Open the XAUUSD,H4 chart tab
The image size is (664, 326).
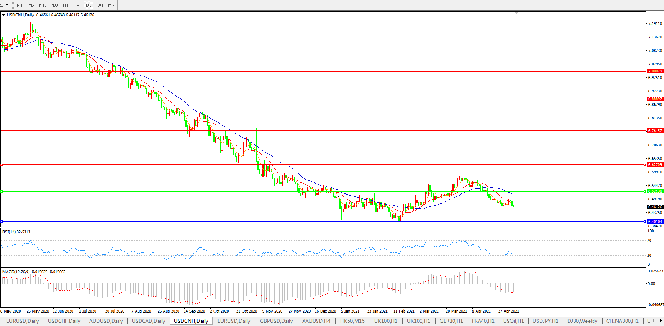316,321
